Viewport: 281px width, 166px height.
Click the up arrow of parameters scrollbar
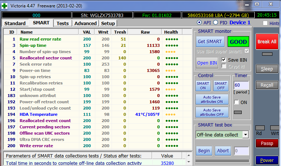click(x=189, y=155)
